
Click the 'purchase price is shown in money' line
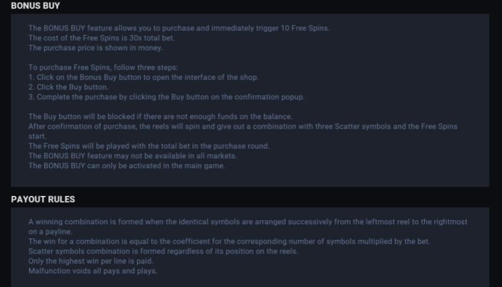click(x=96, y=48)
